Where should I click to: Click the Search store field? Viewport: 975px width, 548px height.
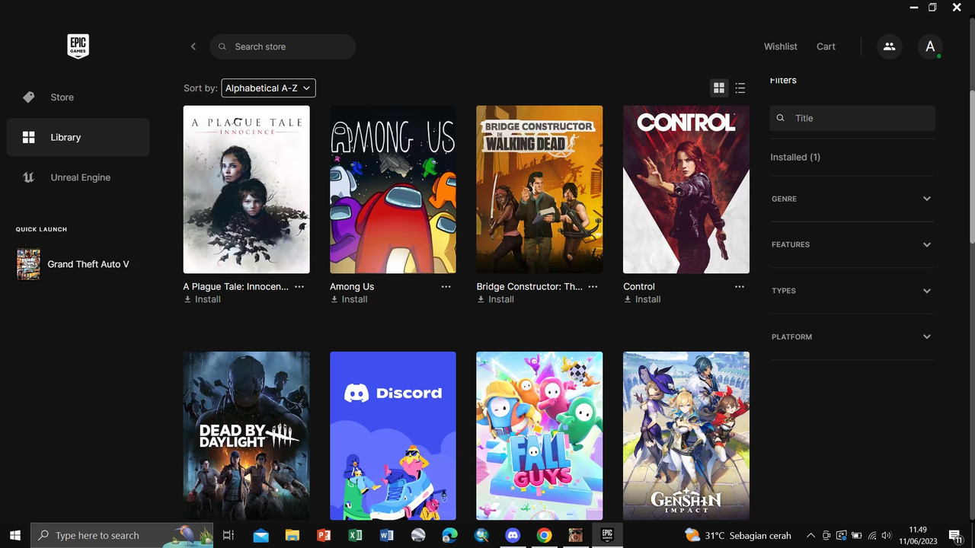pyautogui.click(x=283, y=46)
